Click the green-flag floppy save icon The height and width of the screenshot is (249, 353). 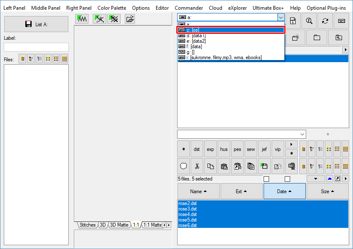tap(264, 167)
